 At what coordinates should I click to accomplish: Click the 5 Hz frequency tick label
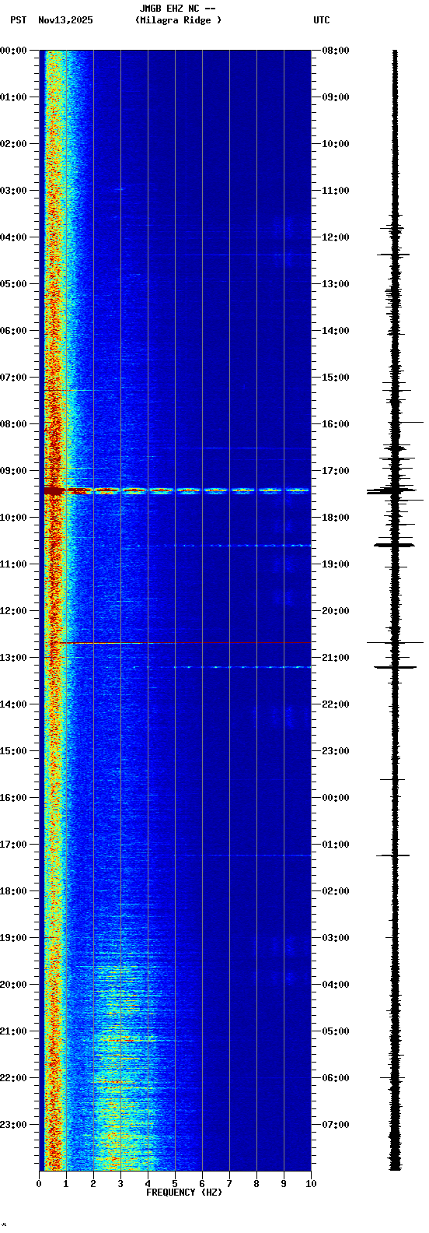click(175, 1184)
